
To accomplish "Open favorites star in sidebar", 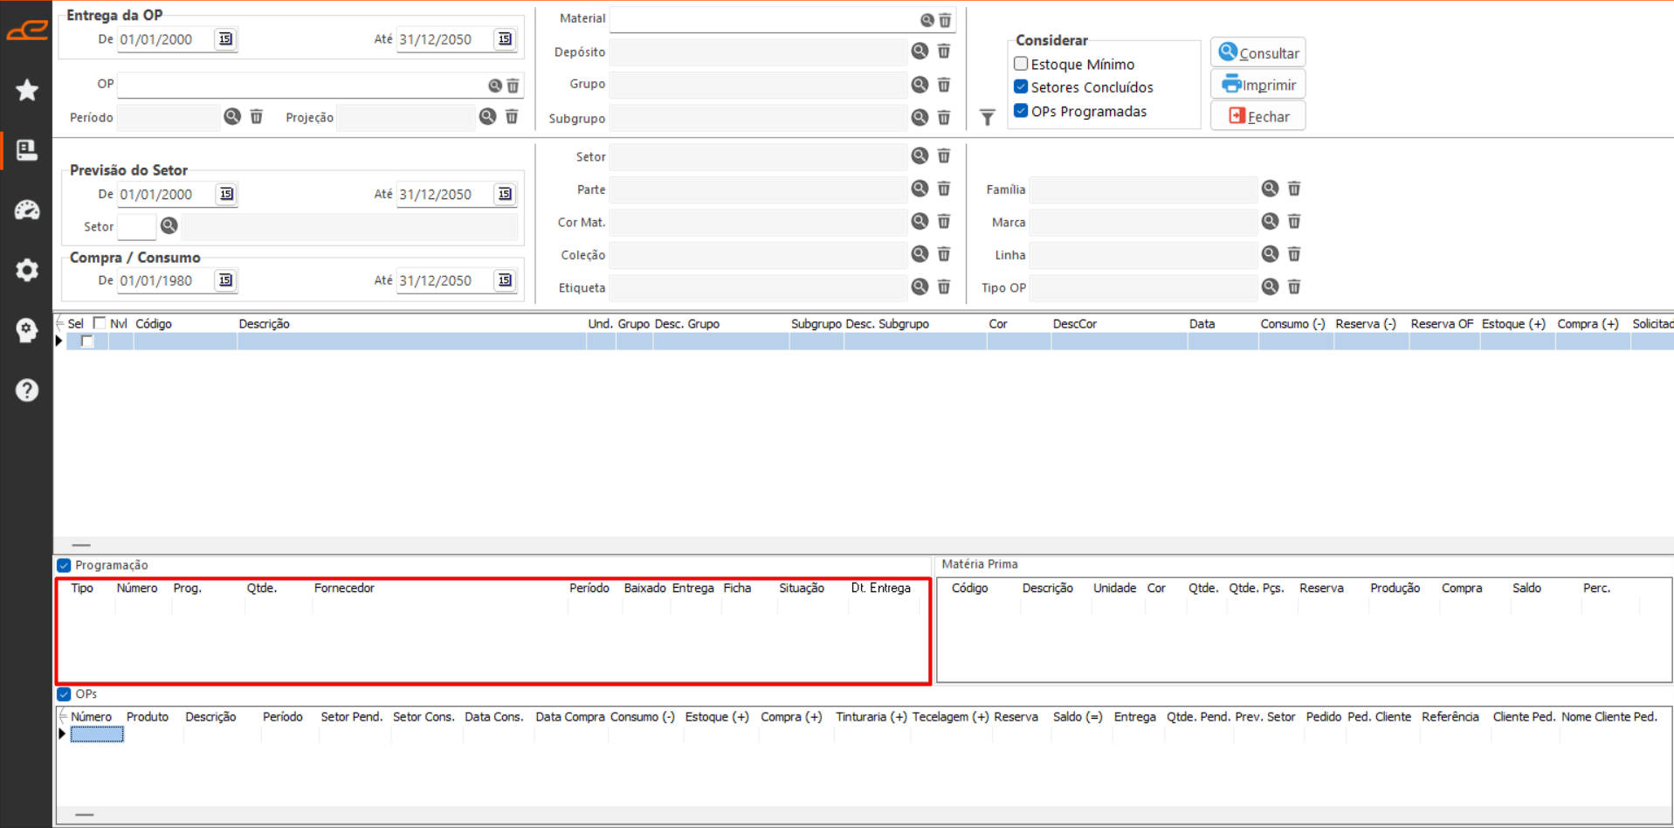I will pyautogui.click(x=27, y=90).
